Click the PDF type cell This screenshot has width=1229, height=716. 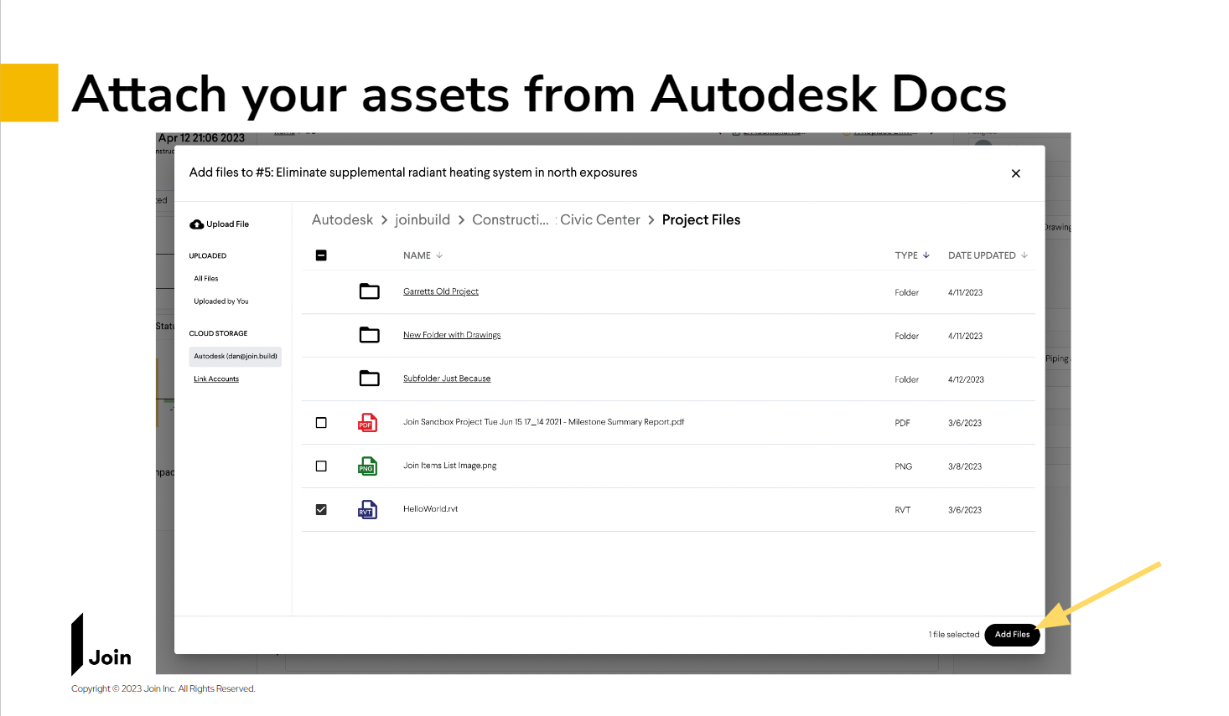click(x=902, y=423)
